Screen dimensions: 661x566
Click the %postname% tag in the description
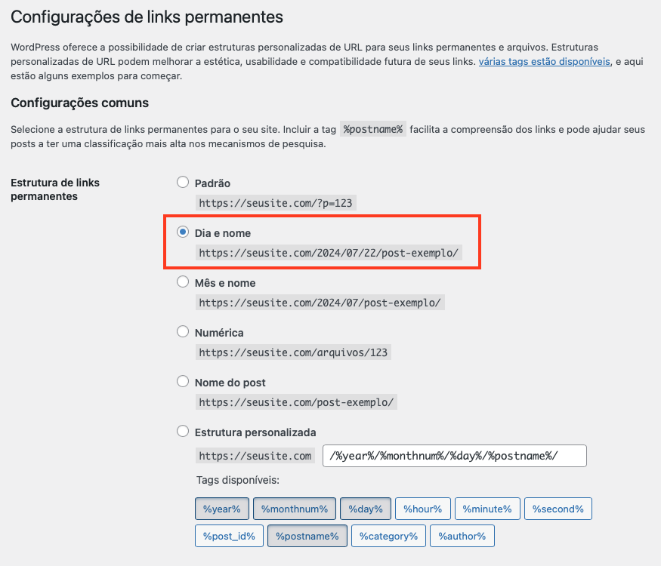pyautogui.click(x=372, y=129)
